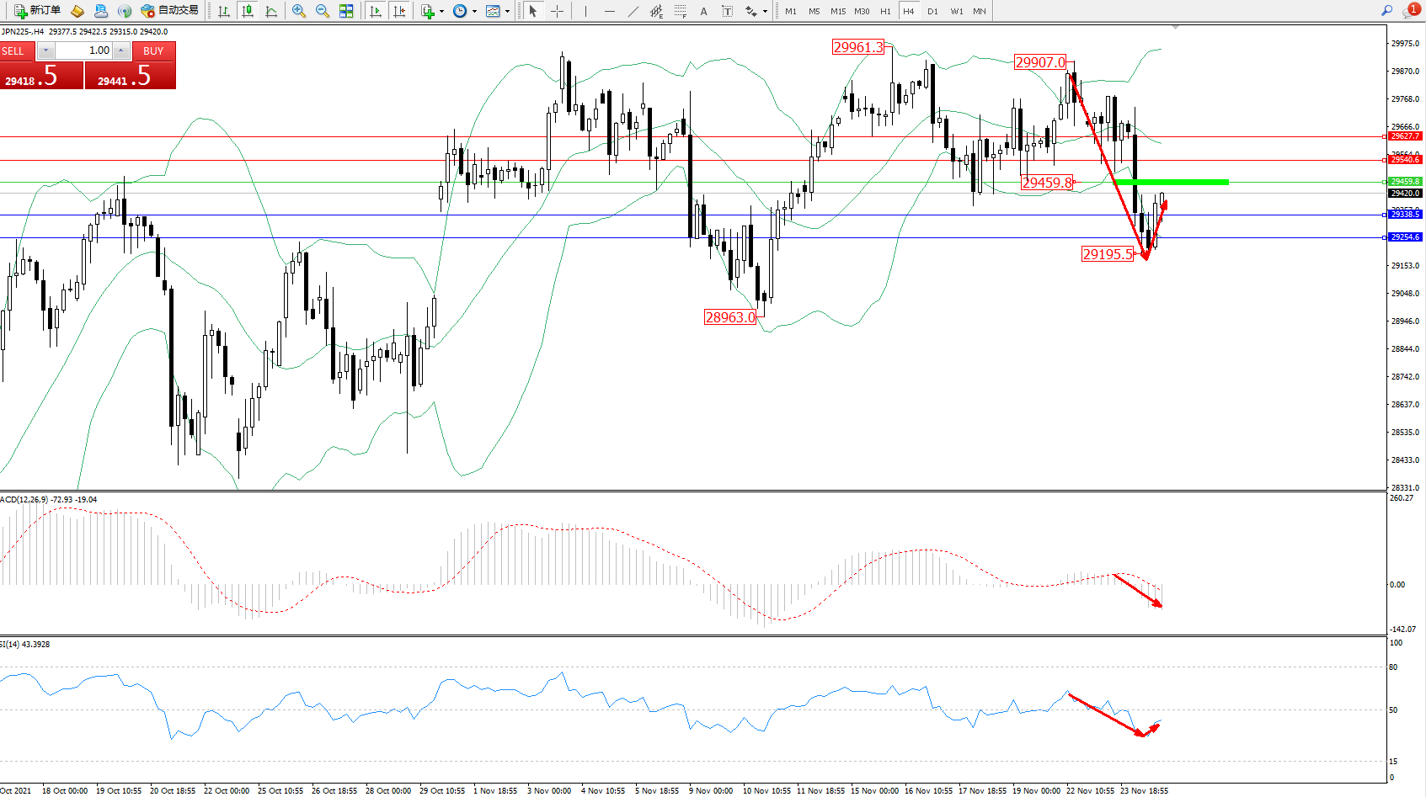The image size is (1426, 797).
Task: Expand the chart templates dropdown arrow
Action: pyautogui.click(x=507, y=11)
